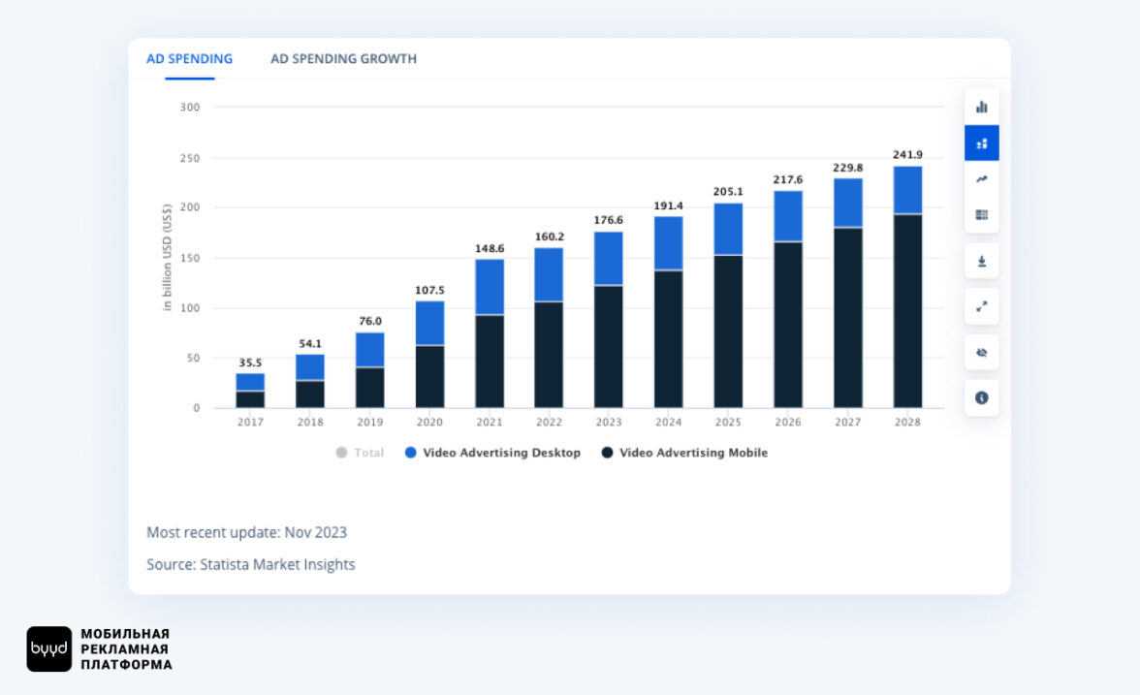Click the 176.6 value label
The image size is (1140, 695).
pyautogui.click(x=609, y=220)
